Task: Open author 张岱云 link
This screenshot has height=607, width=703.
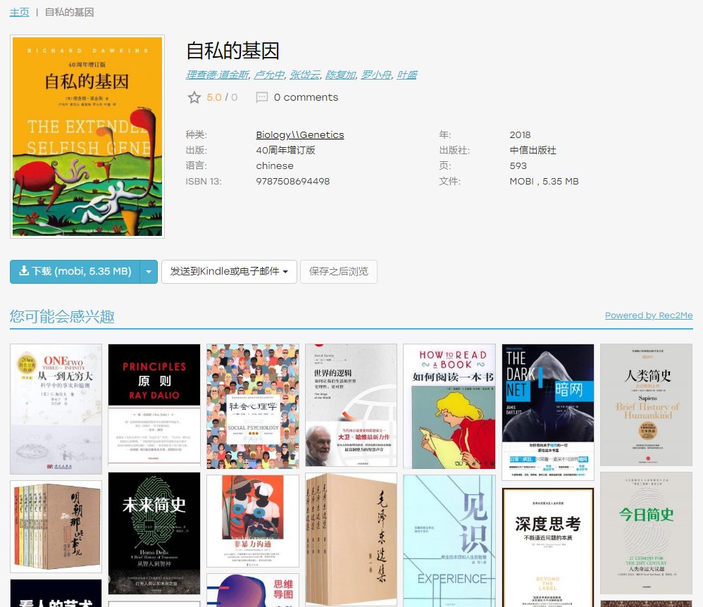Action: (305, 75)
